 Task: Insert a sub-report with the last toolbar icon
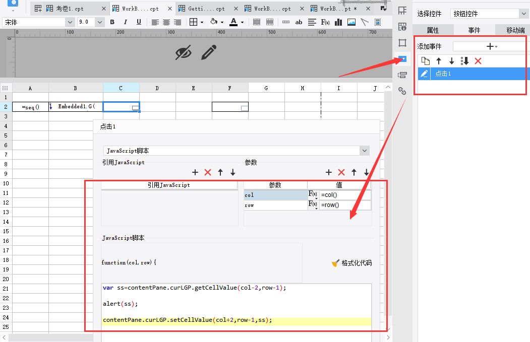coord(378,22)
